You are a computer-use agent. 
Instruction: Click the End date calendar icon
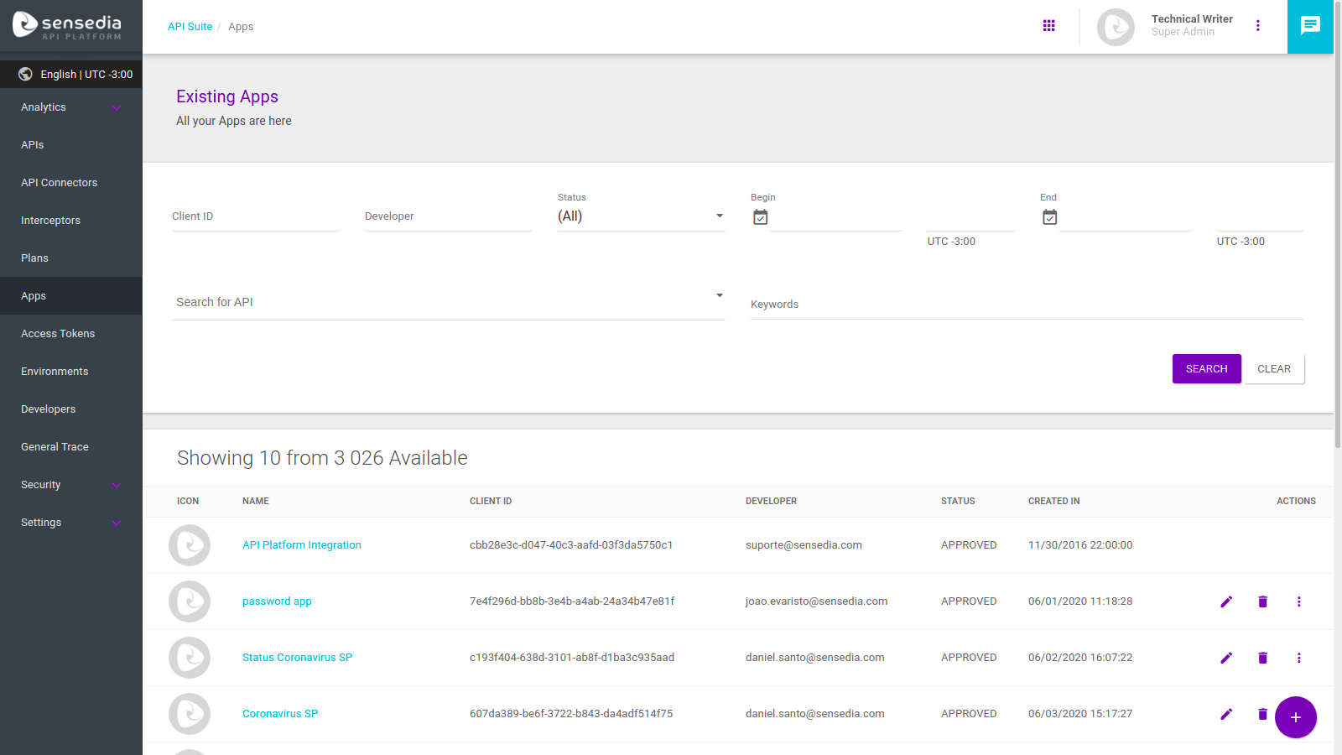(1049, 217)
